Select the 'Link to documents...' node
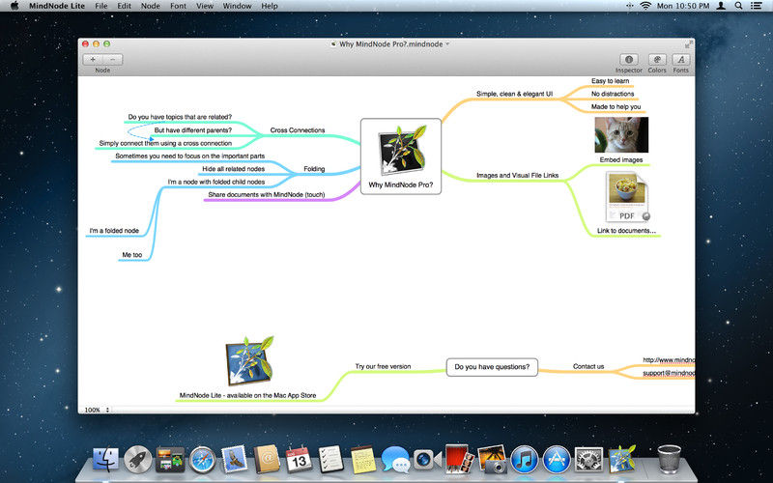773x483 pixels. click(626, 231)
